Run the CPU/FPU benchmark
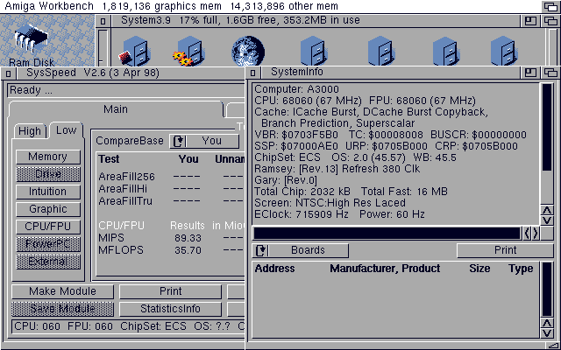Image resolution: width=561 pixels, height=350 pixels. pyautogui.click(x=47, y=227)
